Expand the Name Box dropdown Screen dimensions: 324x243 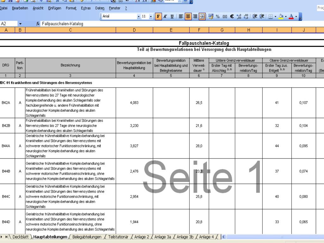click(20, 24)
